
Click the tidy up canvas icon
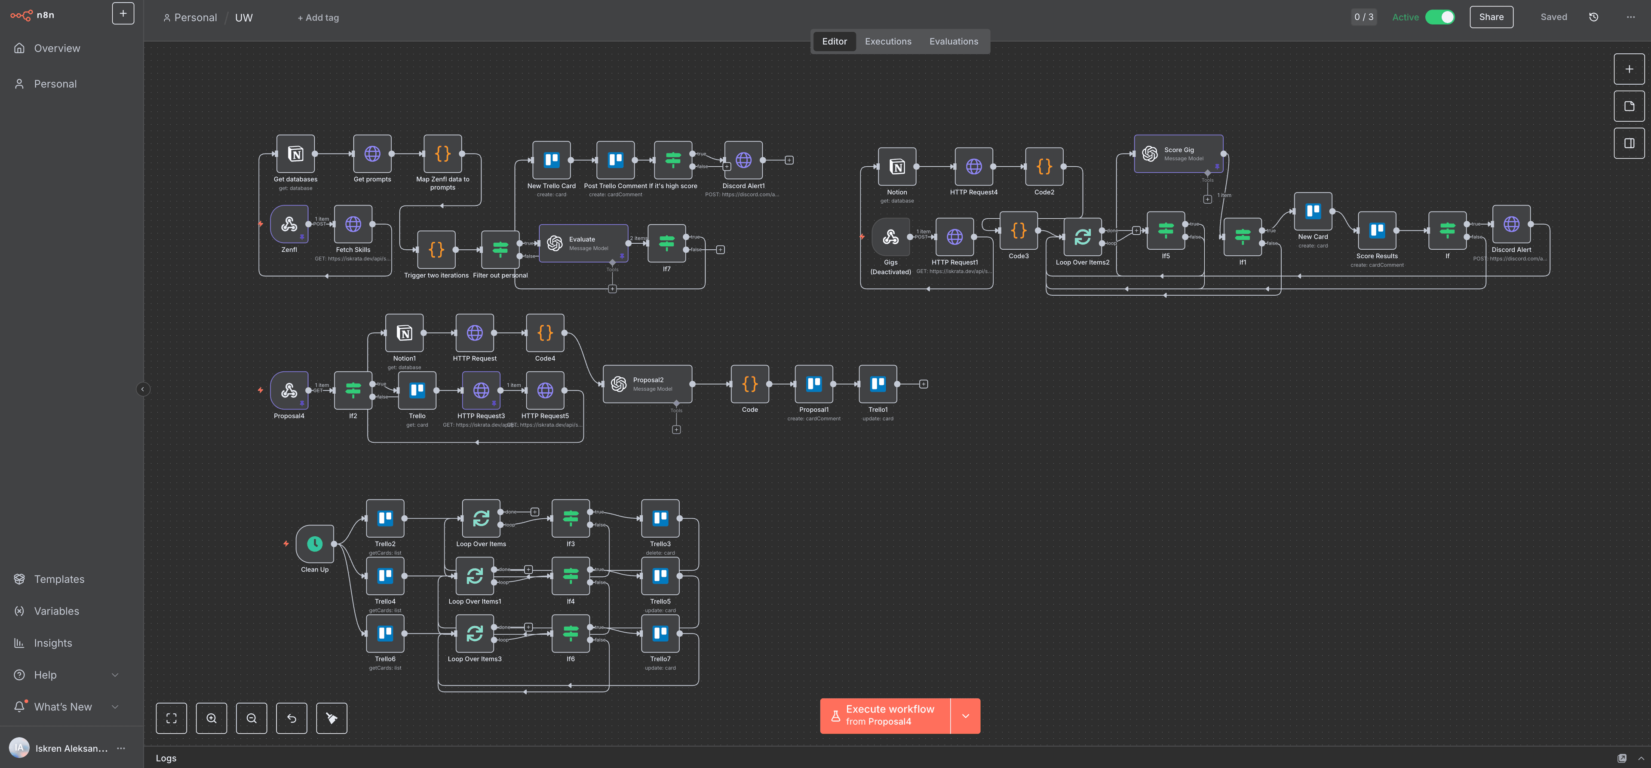pyautogui.click(x=331, y=718)
